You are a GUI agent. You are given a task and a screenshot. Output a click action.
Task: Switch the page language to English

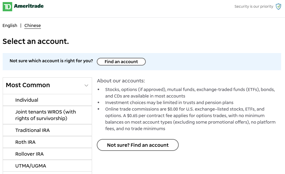click(x=10, y=25)
